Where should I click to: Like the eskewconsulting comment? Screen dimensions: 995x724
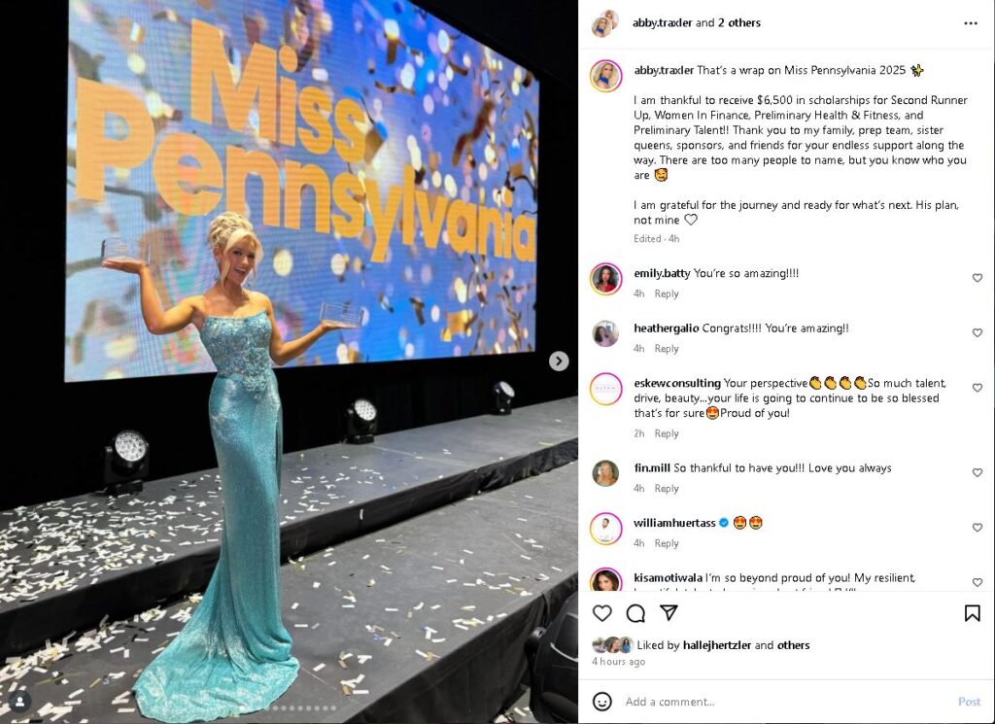point(978,388)
